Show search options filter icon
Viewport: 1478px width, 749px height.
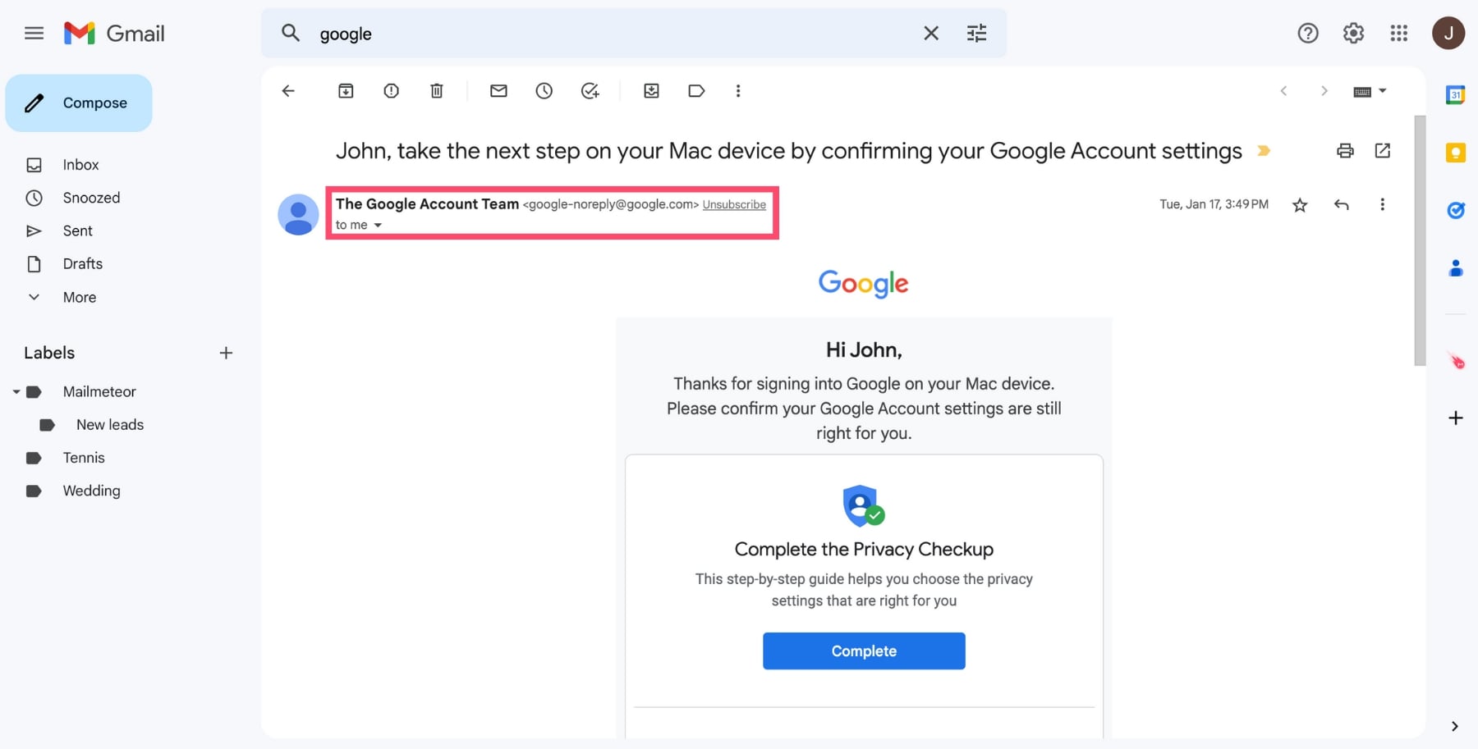point(977,34)
